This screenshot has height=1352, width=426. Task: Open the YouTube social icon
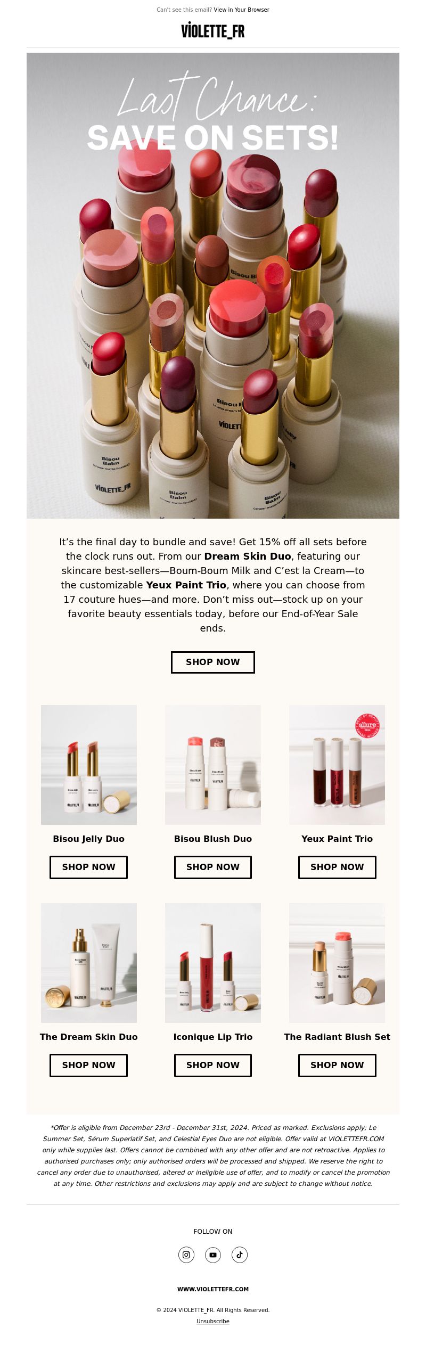213,1255
